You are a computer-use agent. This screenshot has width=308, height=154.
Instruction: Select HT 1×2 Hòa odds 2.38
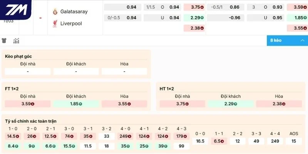279,104
